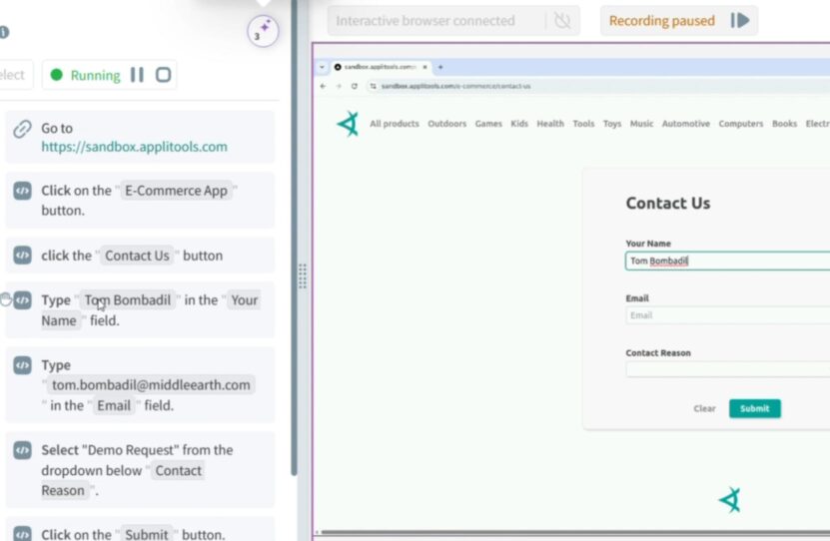
Task: Go back in the embedded browser
Action: [x=323, y=86]
